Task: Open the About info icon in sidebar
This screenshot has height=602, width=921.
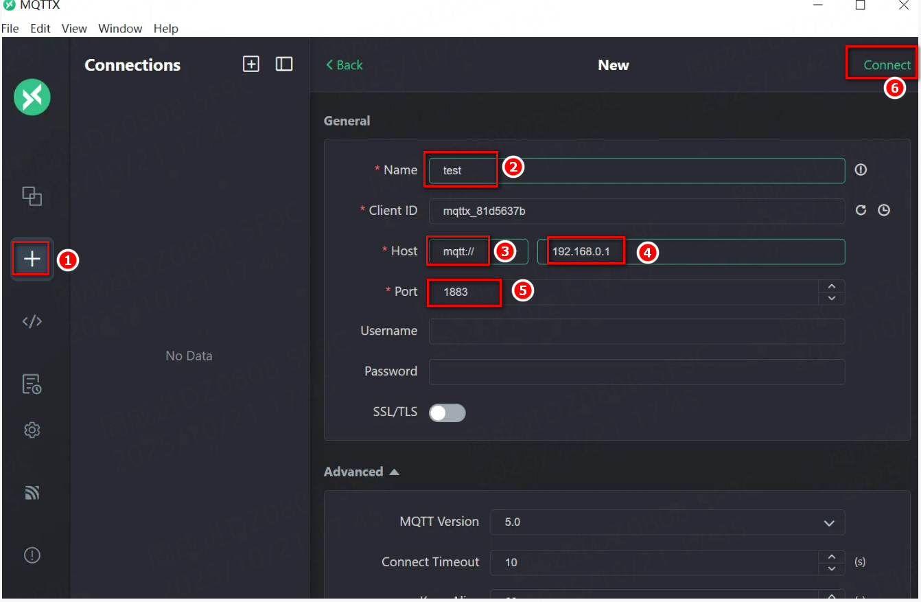Action: point(32,555)
